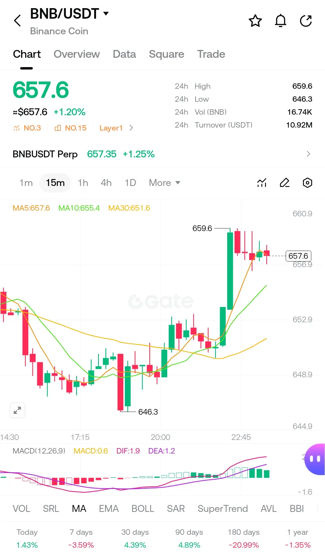Viewport: 325px width, 554px height.
Task: Tap the Today 1.43% performance
Action: pyautogui.click(x=27, y=539)
